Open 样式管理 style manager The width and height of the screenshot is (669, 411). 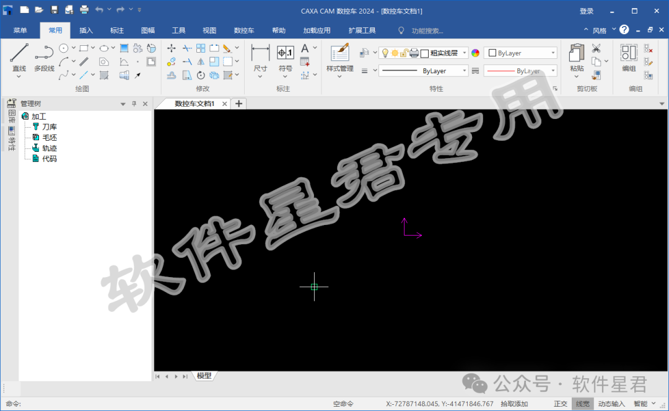click(339, 58)
